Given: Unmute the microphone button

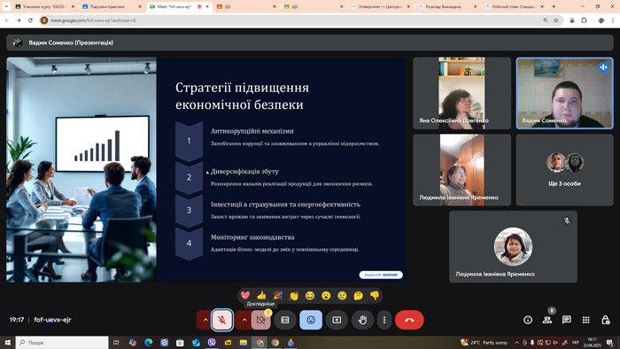Looking at the screenshot, I should coord(222,320).
